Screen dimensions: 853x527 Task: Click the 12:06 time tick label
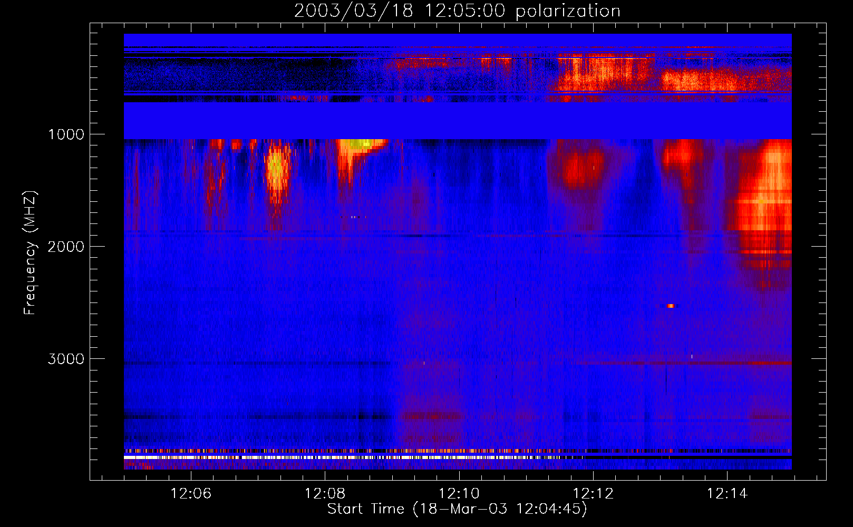191,493
